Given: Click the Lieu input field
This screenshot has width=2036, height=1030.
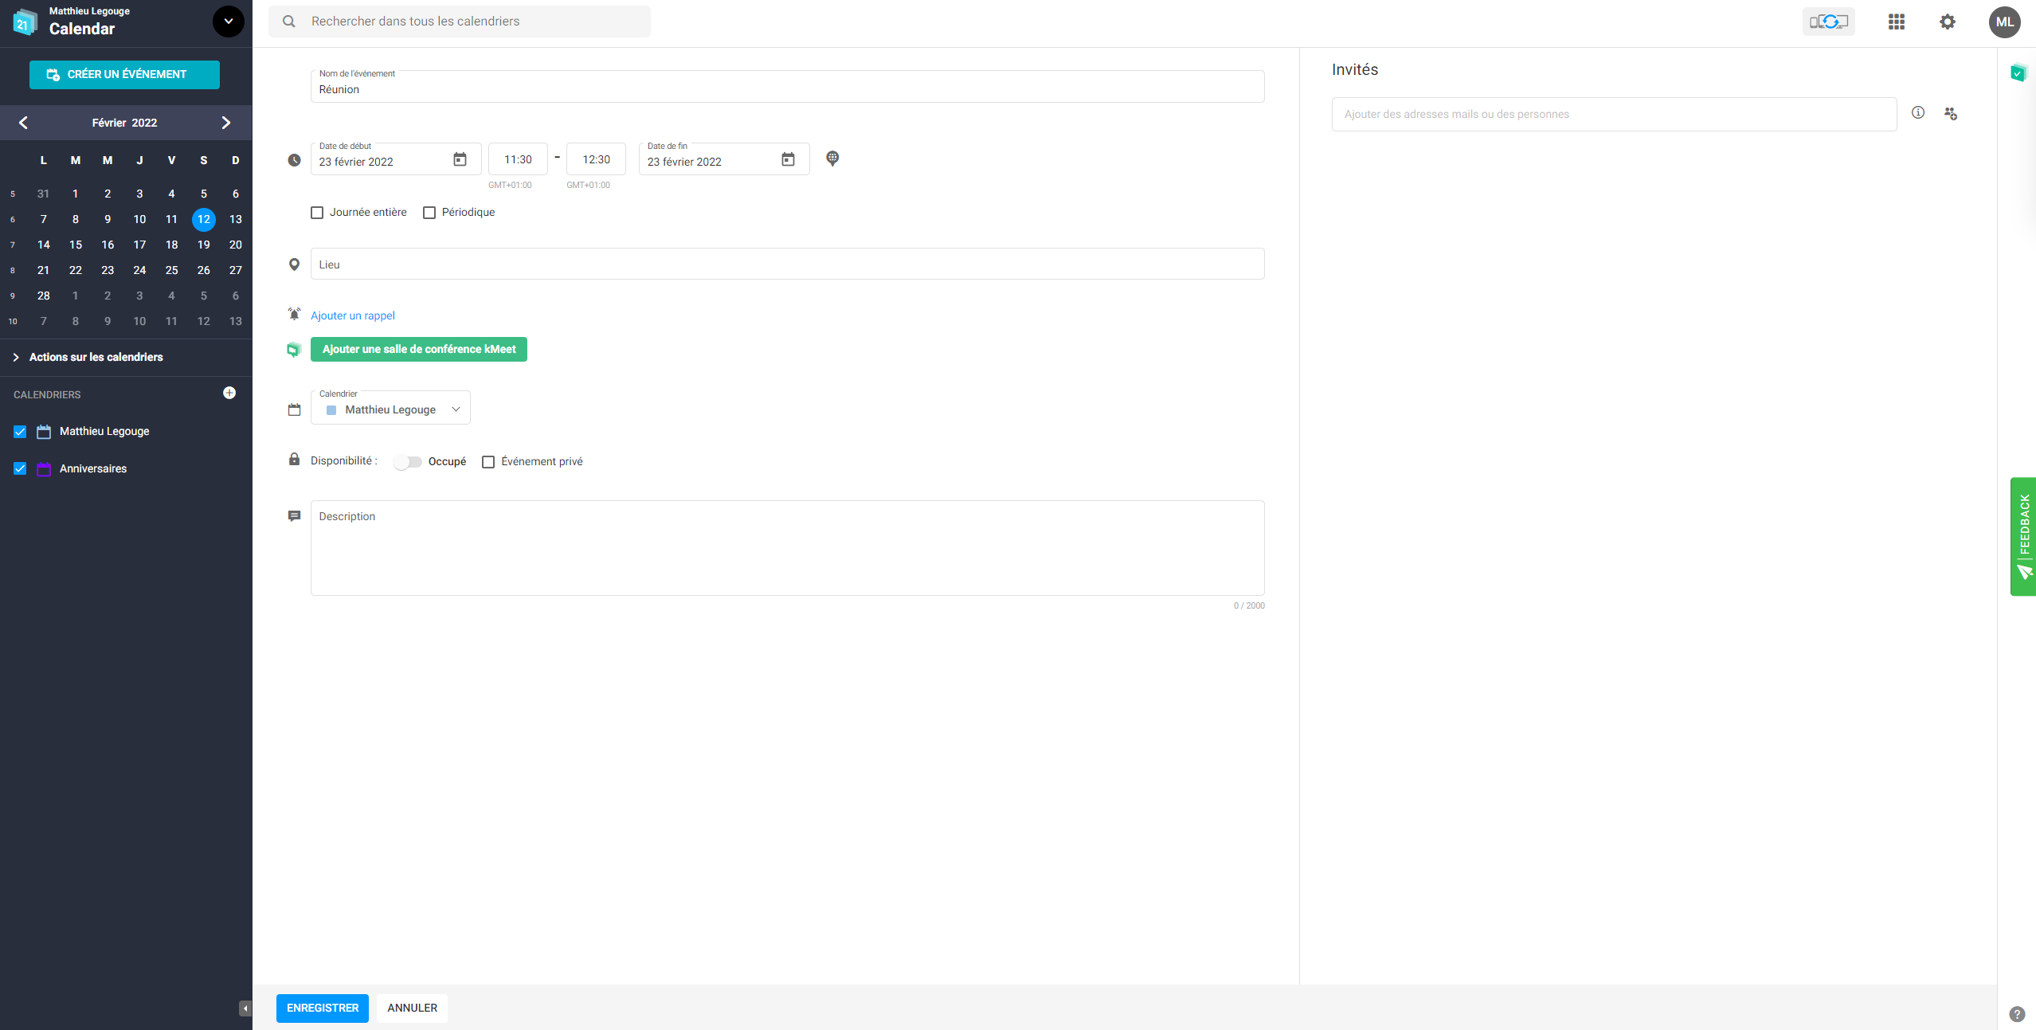Looking at the screenshot, I should pyautogui.click(x=788, y=264).
